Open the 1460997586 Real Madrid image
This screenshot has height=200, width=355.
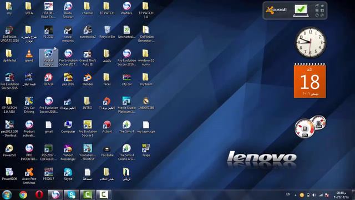pos(146,103)
